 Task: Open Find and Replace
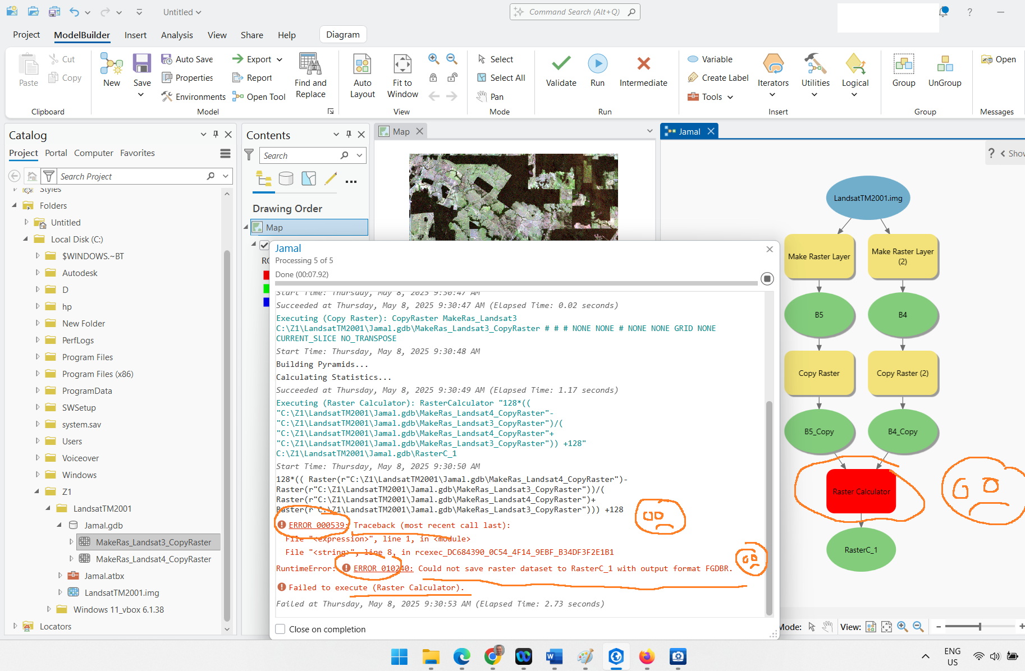[x=310, y=76]
